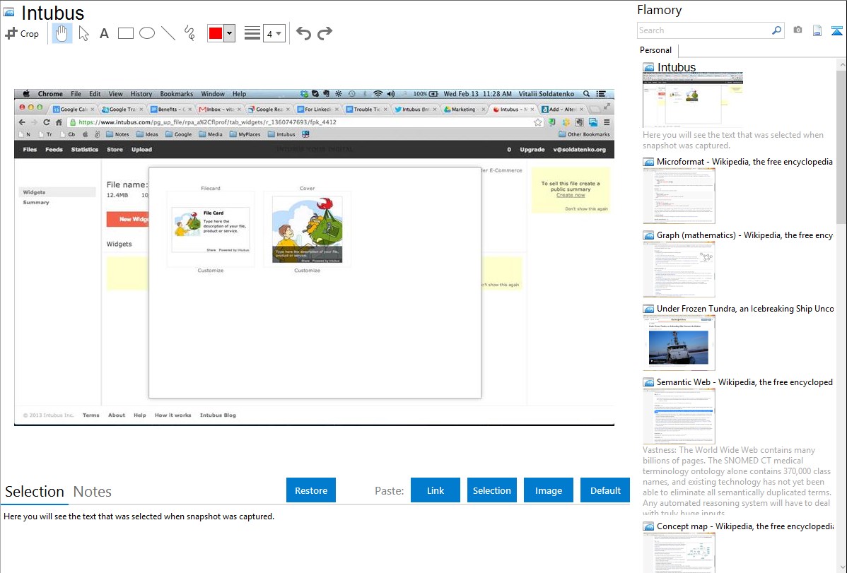Screen dimensions: 847x573
Task: Expand the line width dropdown showing 4
Action: point(274,33)
